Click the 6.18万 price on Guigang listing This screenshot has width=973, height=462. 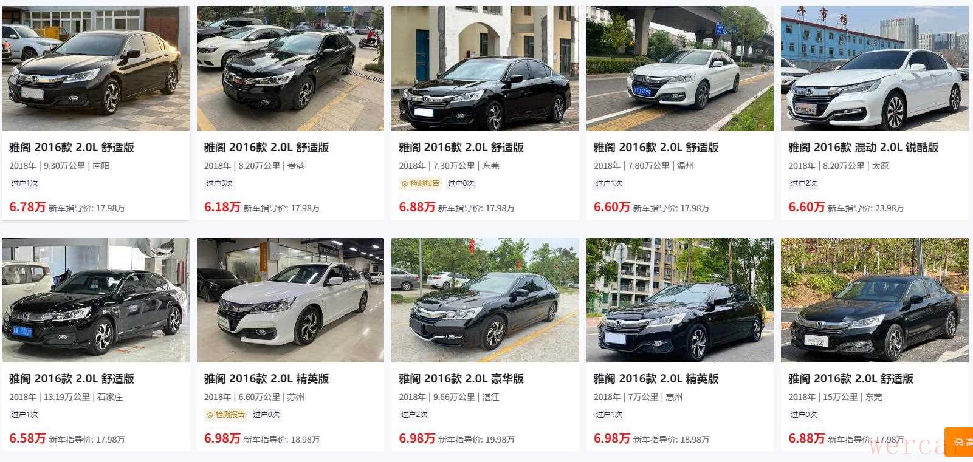tap(222, 207)
